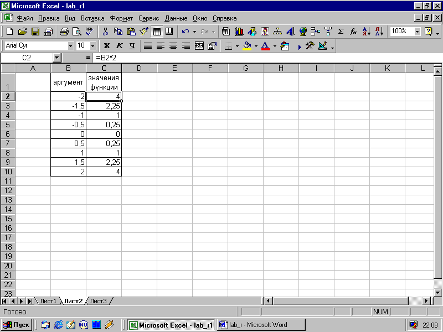Toggle align left
The width and height of the screenshot is (443, 332).
(161, 46)
